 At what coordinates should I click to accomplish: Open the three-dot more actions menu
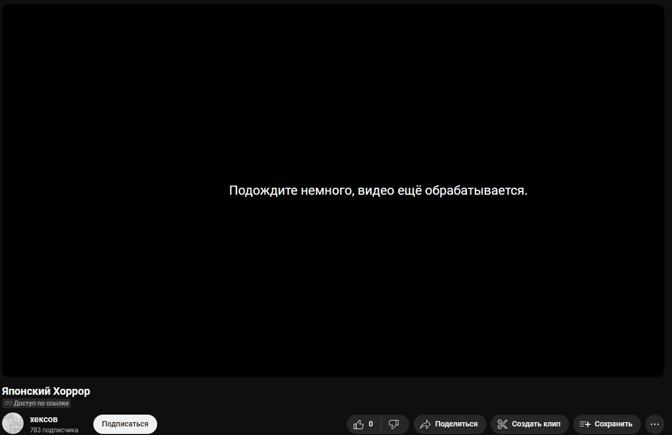pos(654,424)
